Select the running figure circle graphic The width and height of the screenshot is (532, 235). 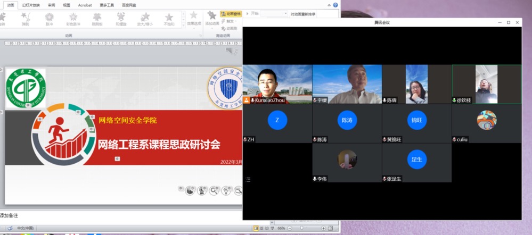coord(64,135)
